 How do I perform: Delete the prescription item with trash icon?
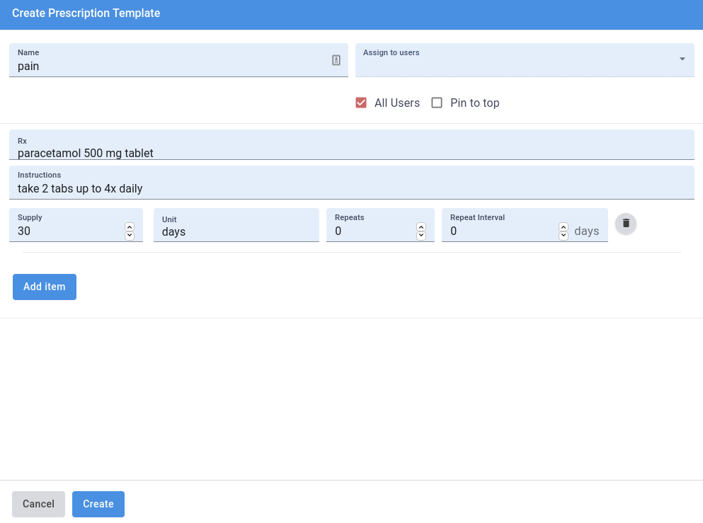(626, 224)
